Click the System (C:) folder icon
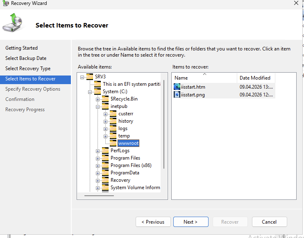Image resolution: width=304 pixels, height=238 pixels. [x=98, y=92]
